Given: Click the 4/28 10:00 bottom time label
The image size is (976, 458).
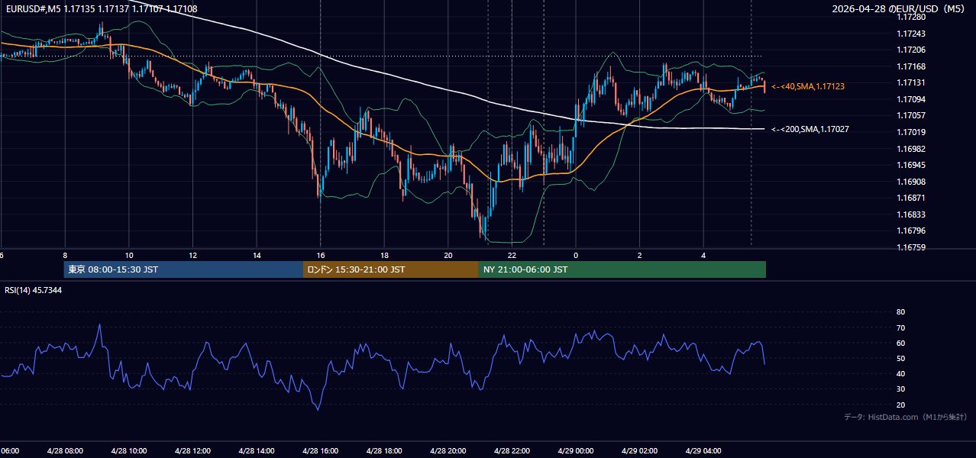Looking at the screenshot, I should tap(128, 450).
